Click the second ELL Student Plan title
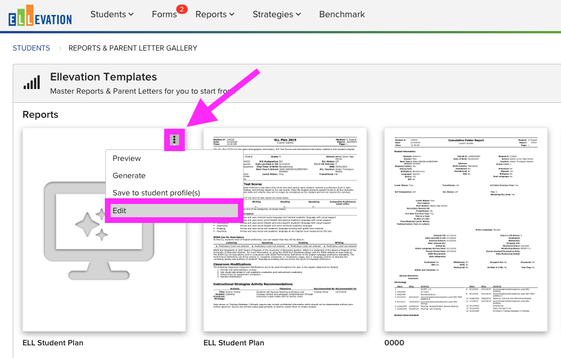This screenshot has width=561, height=358. 234,342
